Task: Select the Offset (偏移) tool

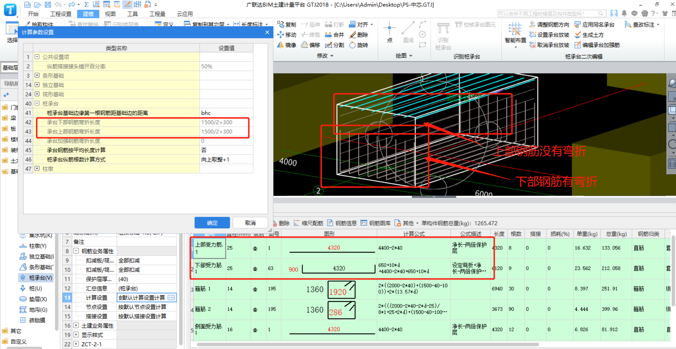Action: tap(311, 45)
